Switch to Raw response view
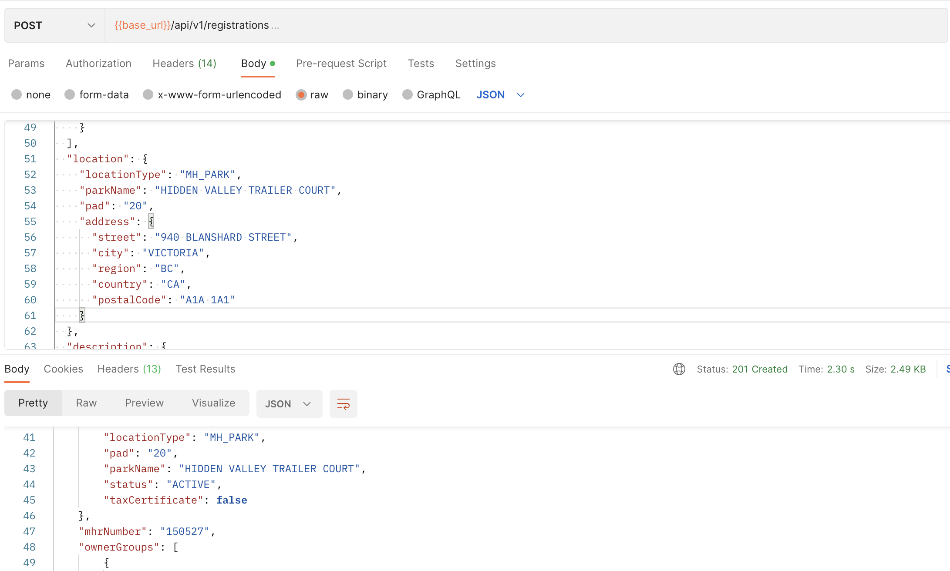Image resolution: width=950 pixels, height=571 pixels. [x=86, y=403]
